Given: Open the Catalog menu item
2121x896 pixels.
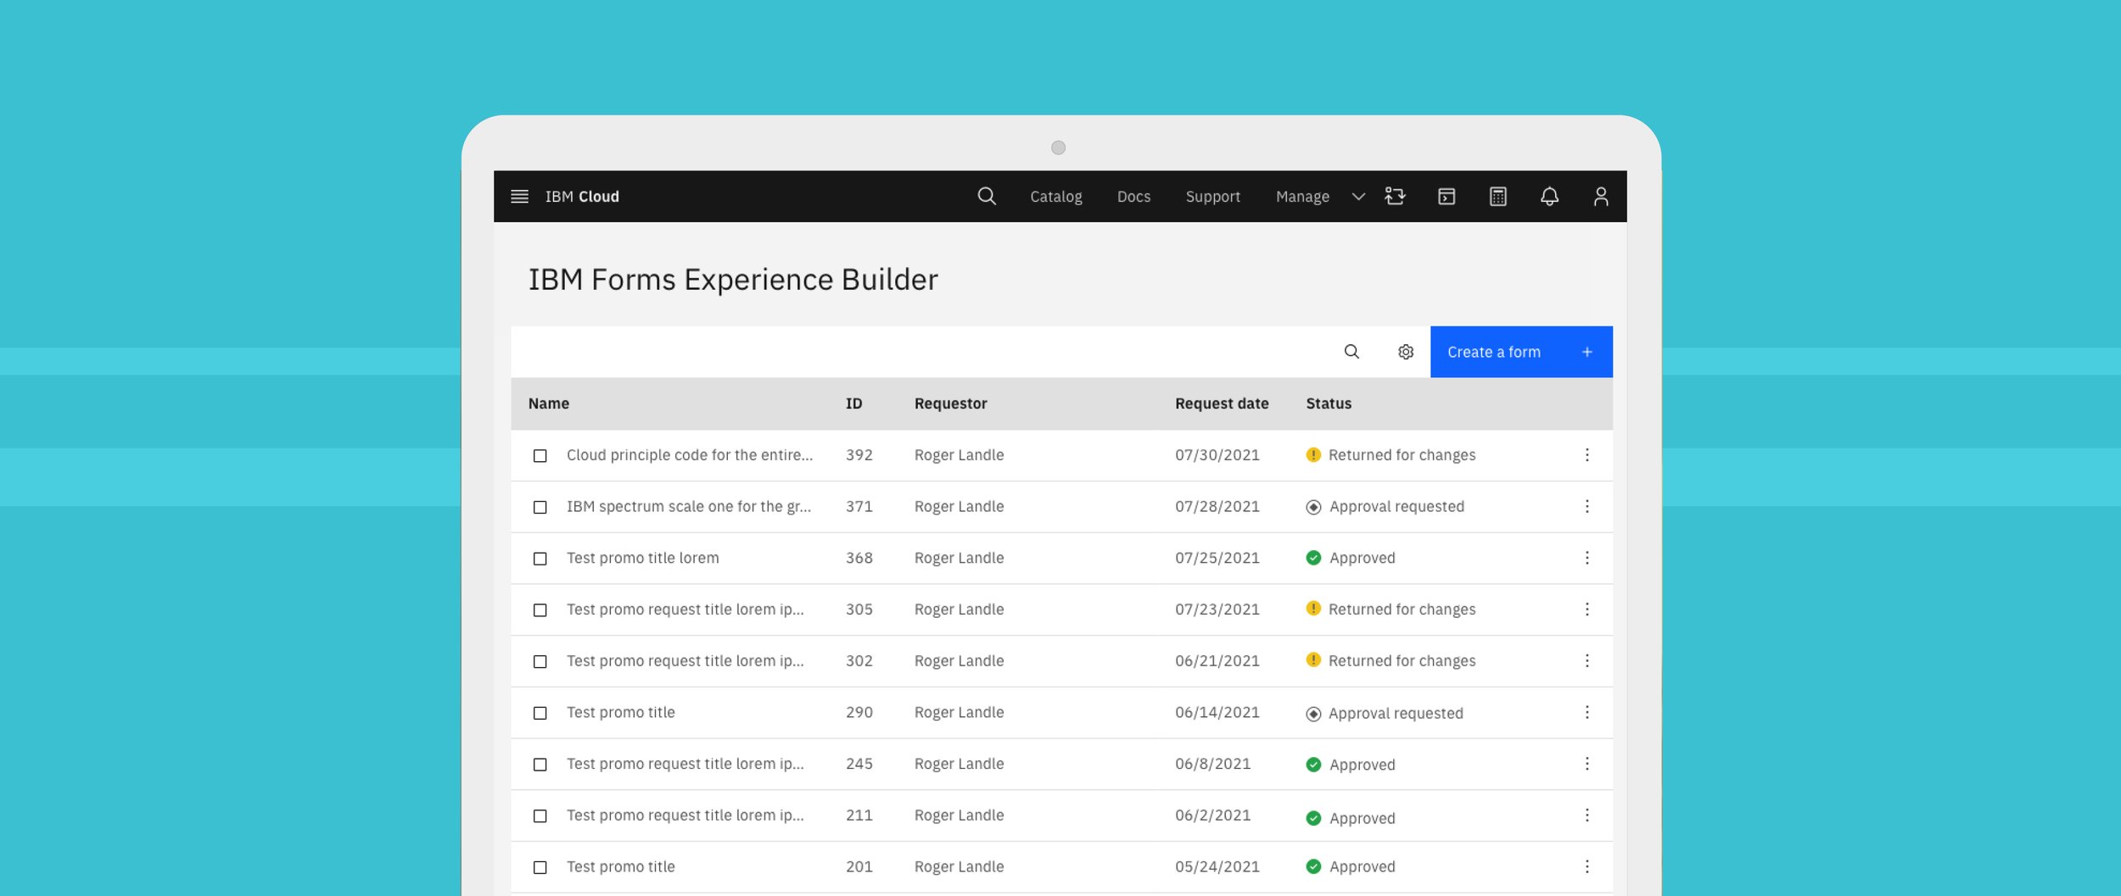Looking at the screenshot, I should click(x=1055, y=197).
